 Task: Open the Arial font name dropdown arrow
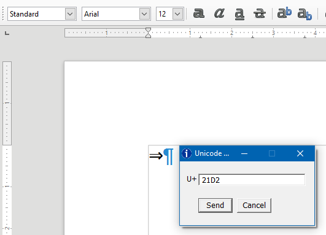(144, 14)
